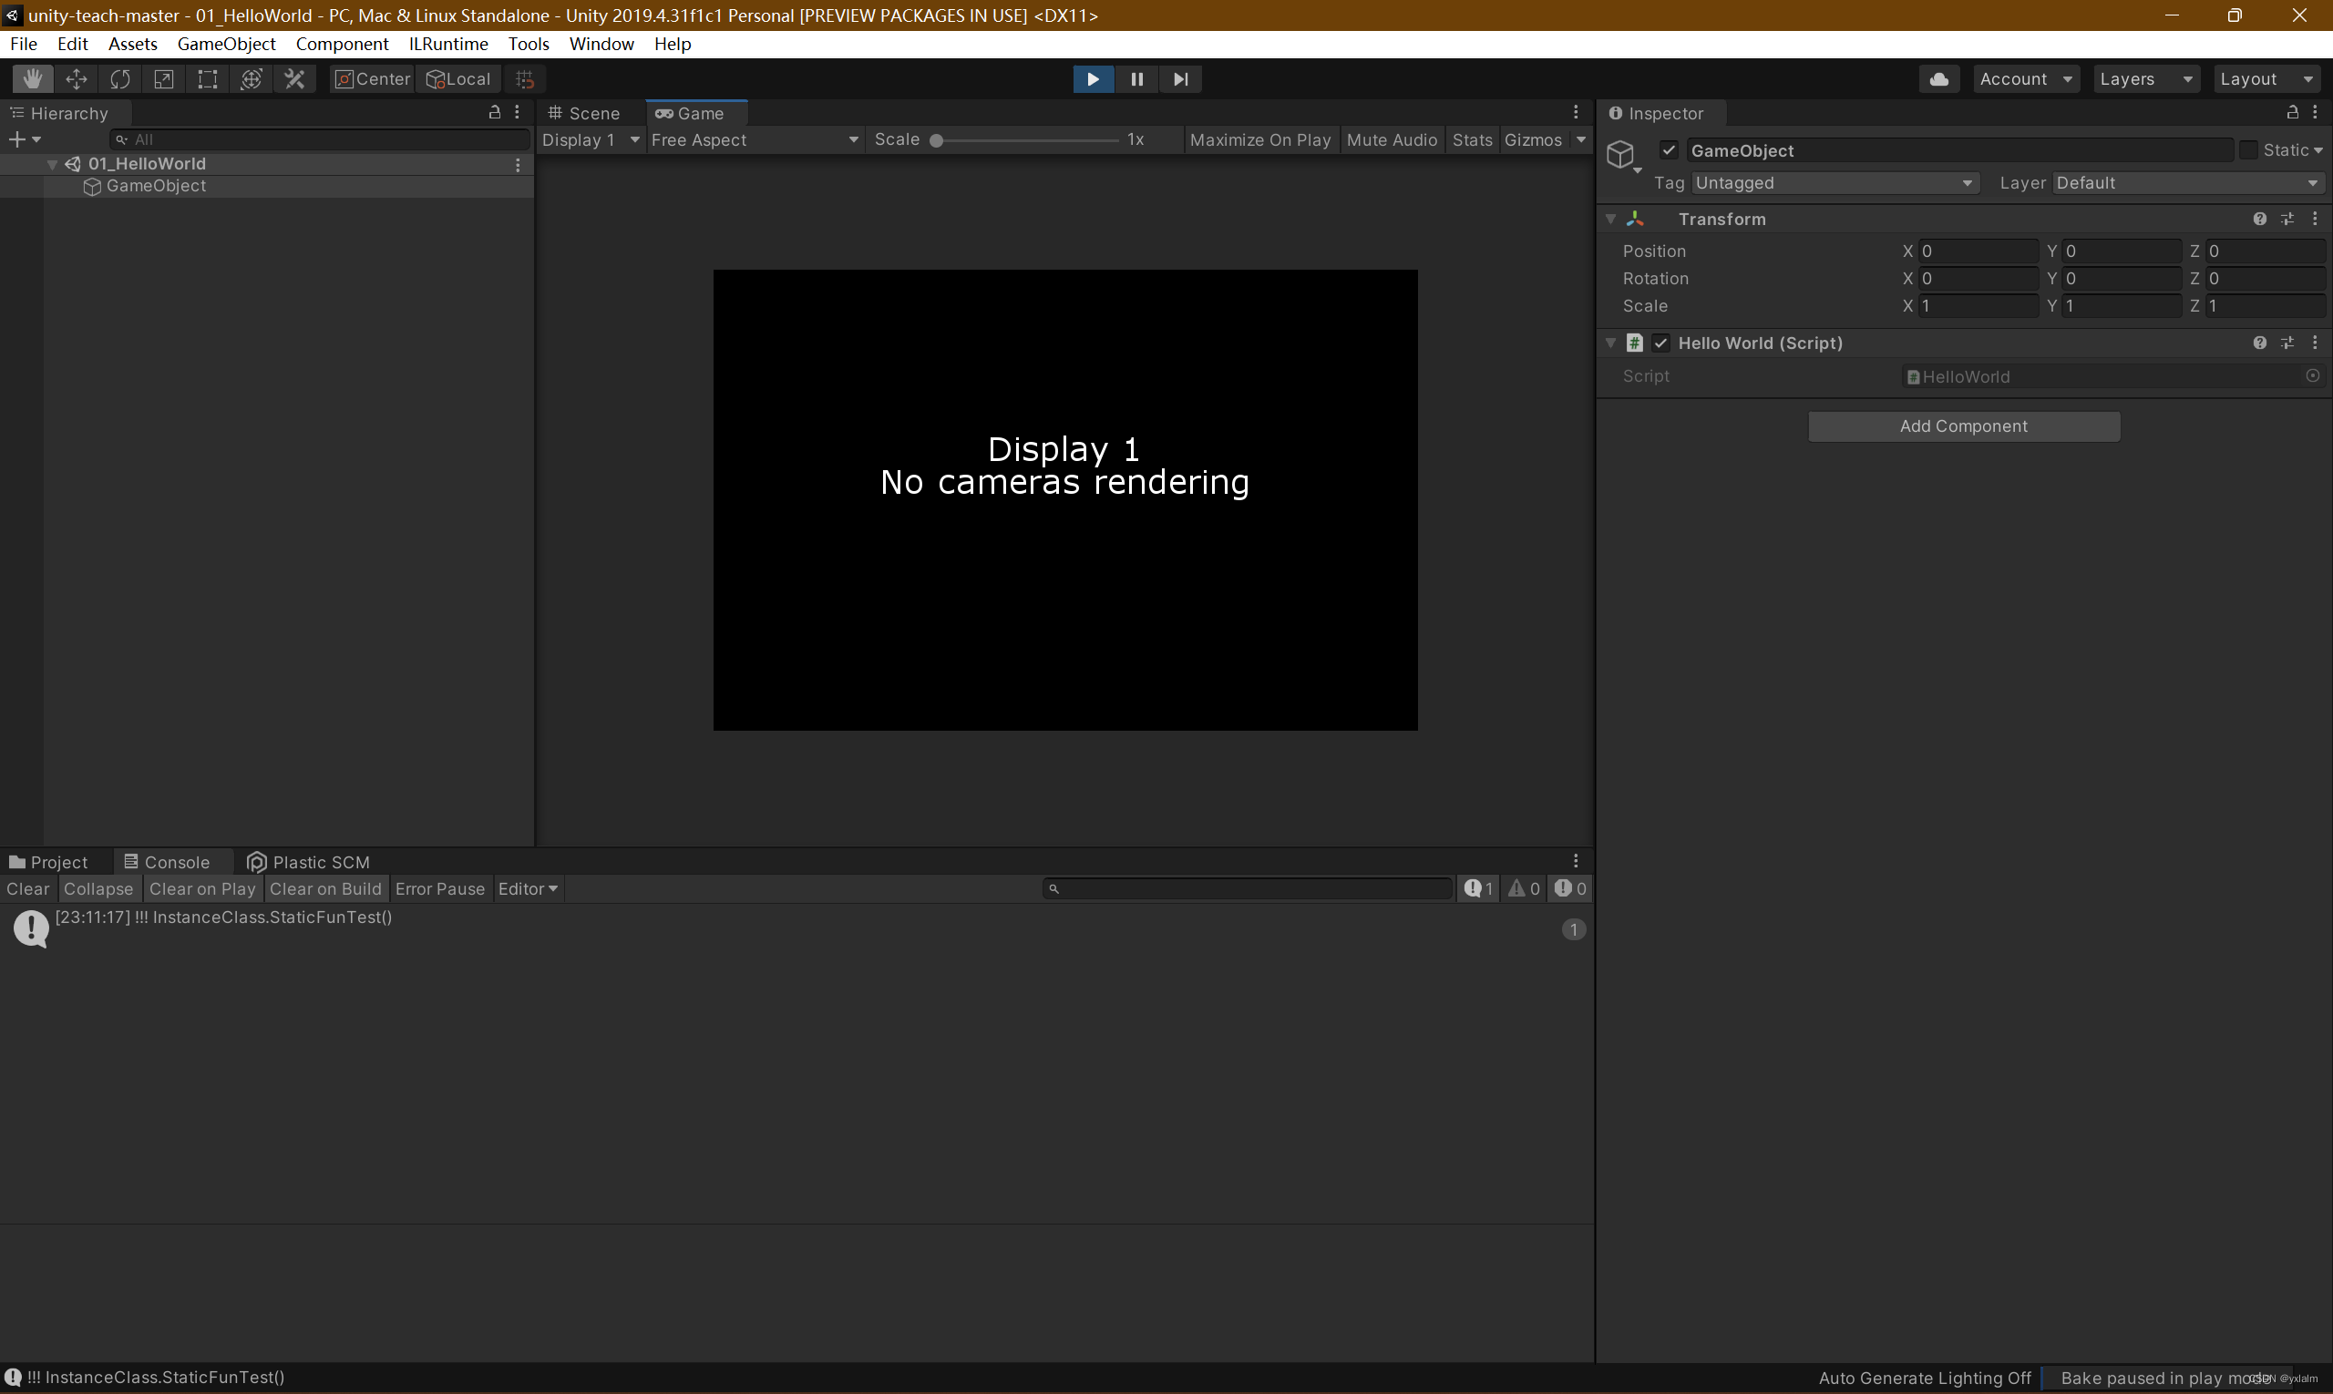Viewport: 2333px width, 1394px height.
Task: Collapse Transform component foldout
Action: pyautogui.click(x=1610, y=219)
